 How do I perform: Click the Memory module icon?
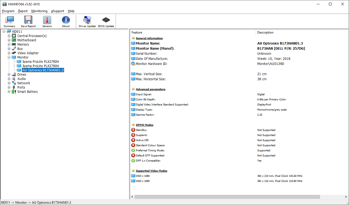point(14,45)
